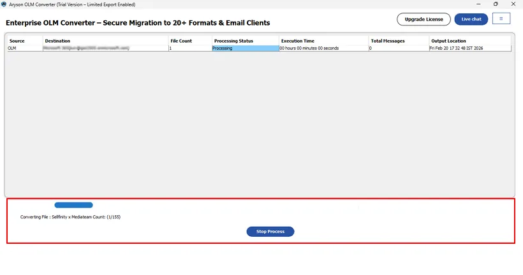523x275 pixels.
Task: Select the Output Location column header
Action: [448, 41]
